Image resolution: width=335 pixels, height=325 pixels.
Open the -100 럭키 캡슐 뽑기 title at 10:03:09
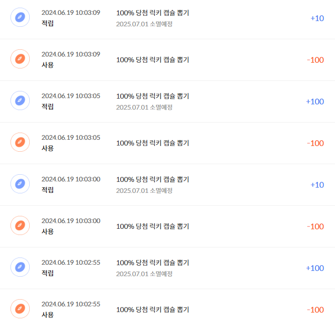point(153,60)
